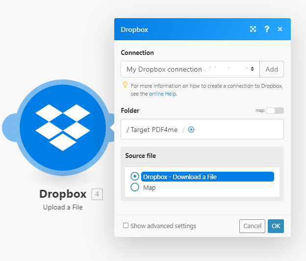Close the Dropbox dialog with X
The image size is (306, 261).
click(280, 29)
